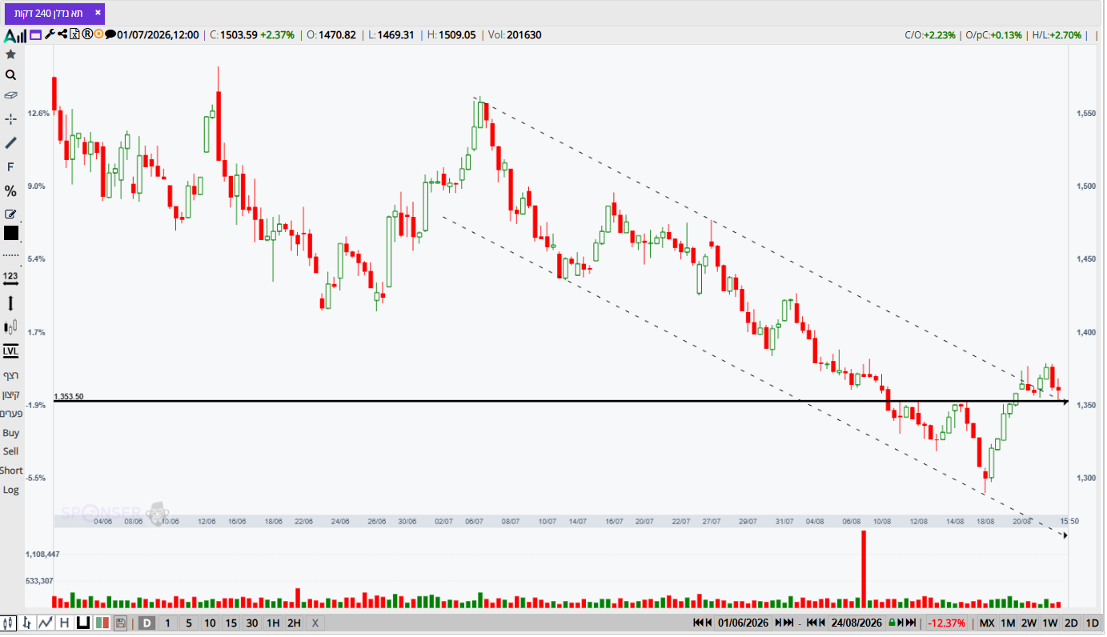Toggle the קיצון option
Screen dimensions: 1107x637
[x=10, y=395]
